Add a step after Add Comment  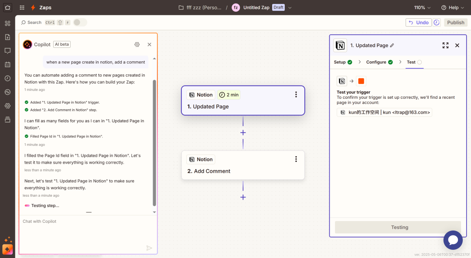coord(243,197)
